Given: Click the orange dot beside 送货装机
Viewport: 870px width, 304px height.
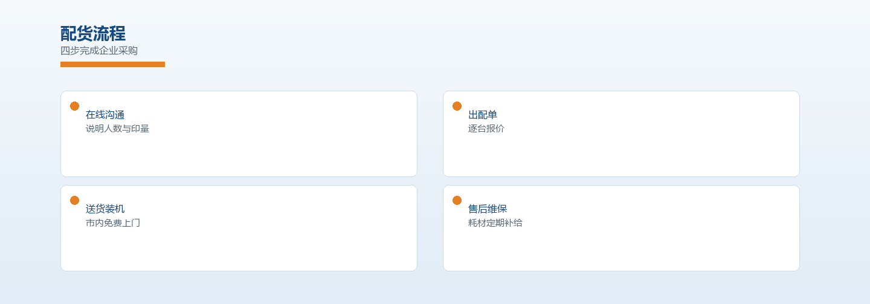Looking at the screenshot, I should pos(74,200).
